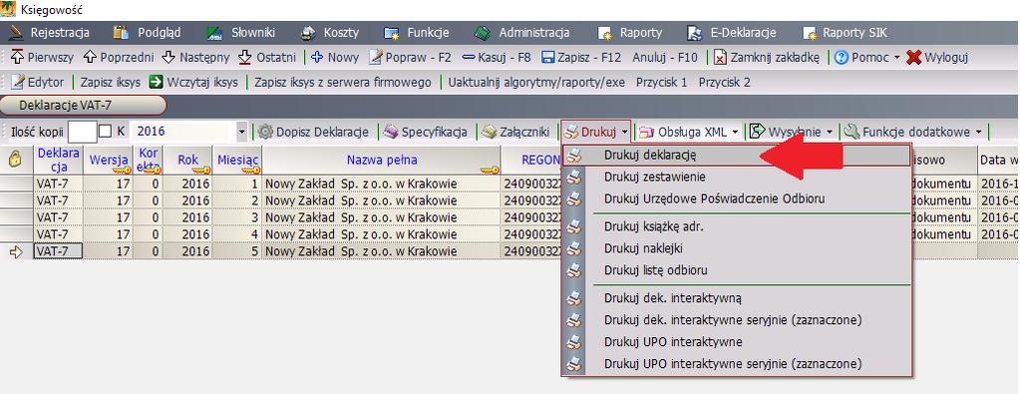The height and width of the screenshot is (394, 1020).
Task: Select Drukuj listę odbioru
Action: (x=737, y=269)
